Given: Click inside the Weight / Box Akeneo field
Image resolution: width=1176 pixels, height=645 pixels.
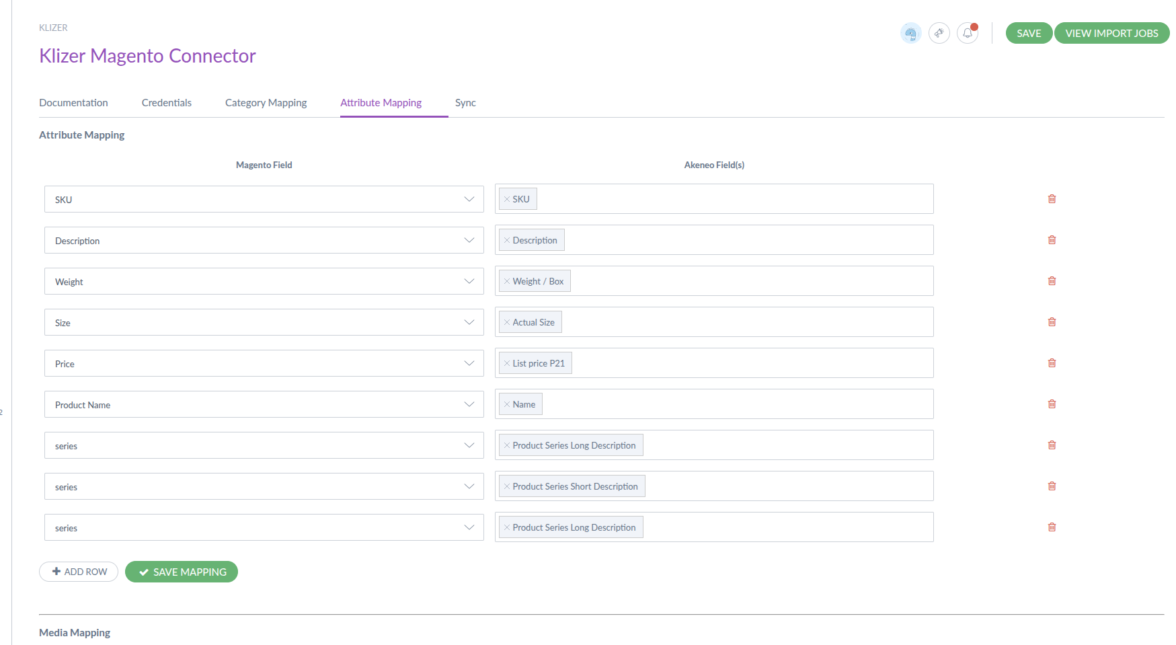Looking at the screenshot, I should click(746, 281).
